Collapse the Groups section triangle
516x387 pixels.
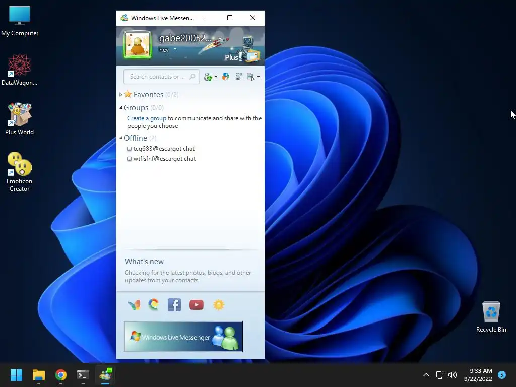pyautogui.click(x=121, y=107)
